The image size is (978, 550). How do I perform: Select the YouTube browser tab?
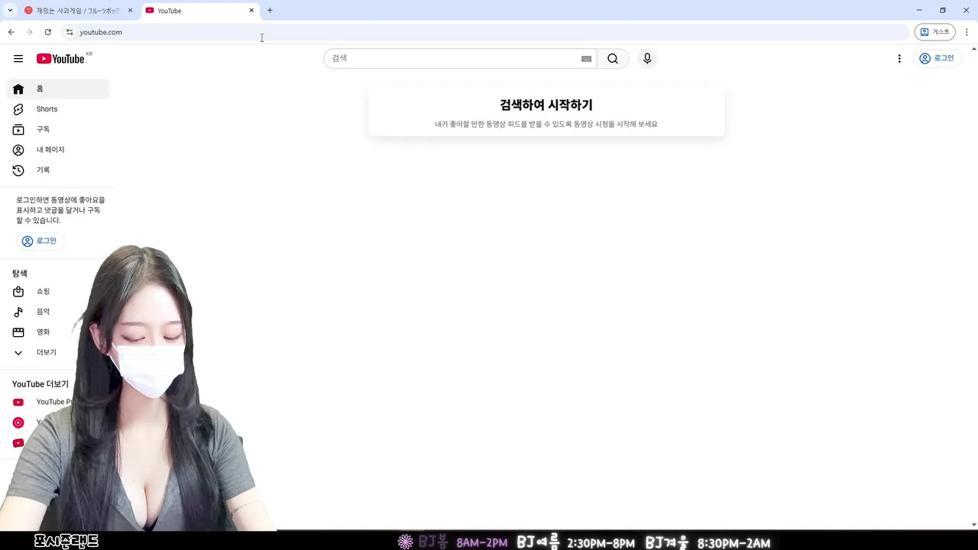click(x=200, y=11)
